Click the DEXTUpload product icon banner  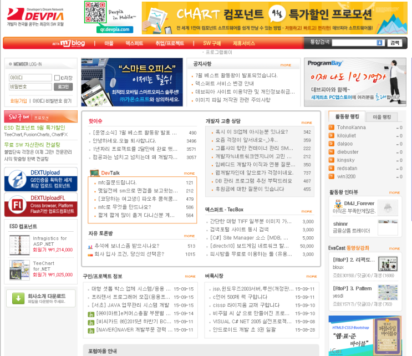pos(40,180)
